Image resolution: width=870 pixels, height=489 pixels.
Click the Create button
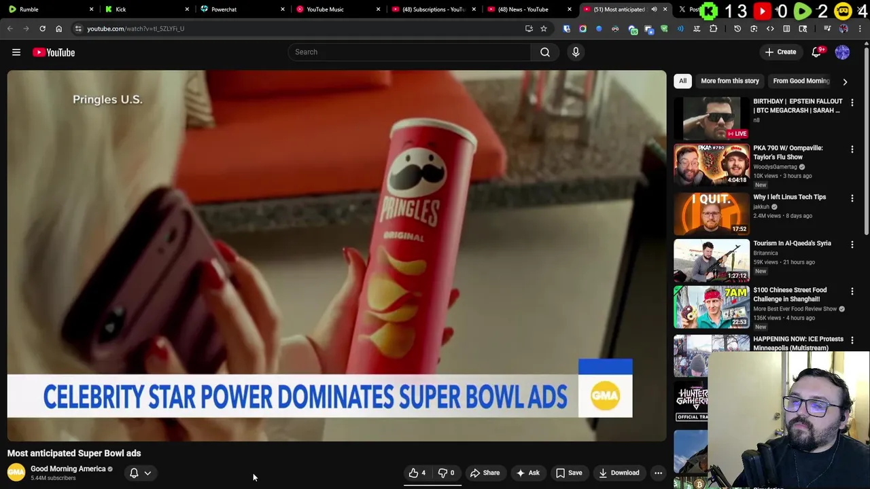(780, 52)
